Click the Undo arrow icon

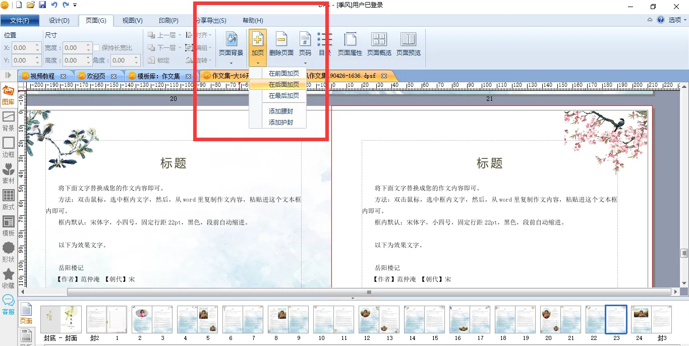pos(54,5)
